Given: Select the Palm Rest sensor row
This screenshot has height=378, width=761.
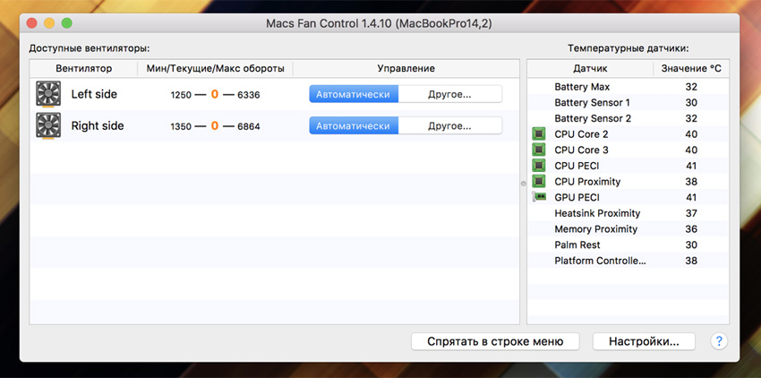Looking at the screenshot, I should (627, 245).
